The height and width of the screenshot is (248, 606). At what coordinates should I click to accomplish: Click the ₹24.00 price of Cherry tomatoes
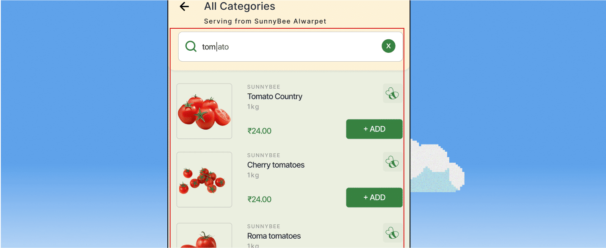pos(259,199)
